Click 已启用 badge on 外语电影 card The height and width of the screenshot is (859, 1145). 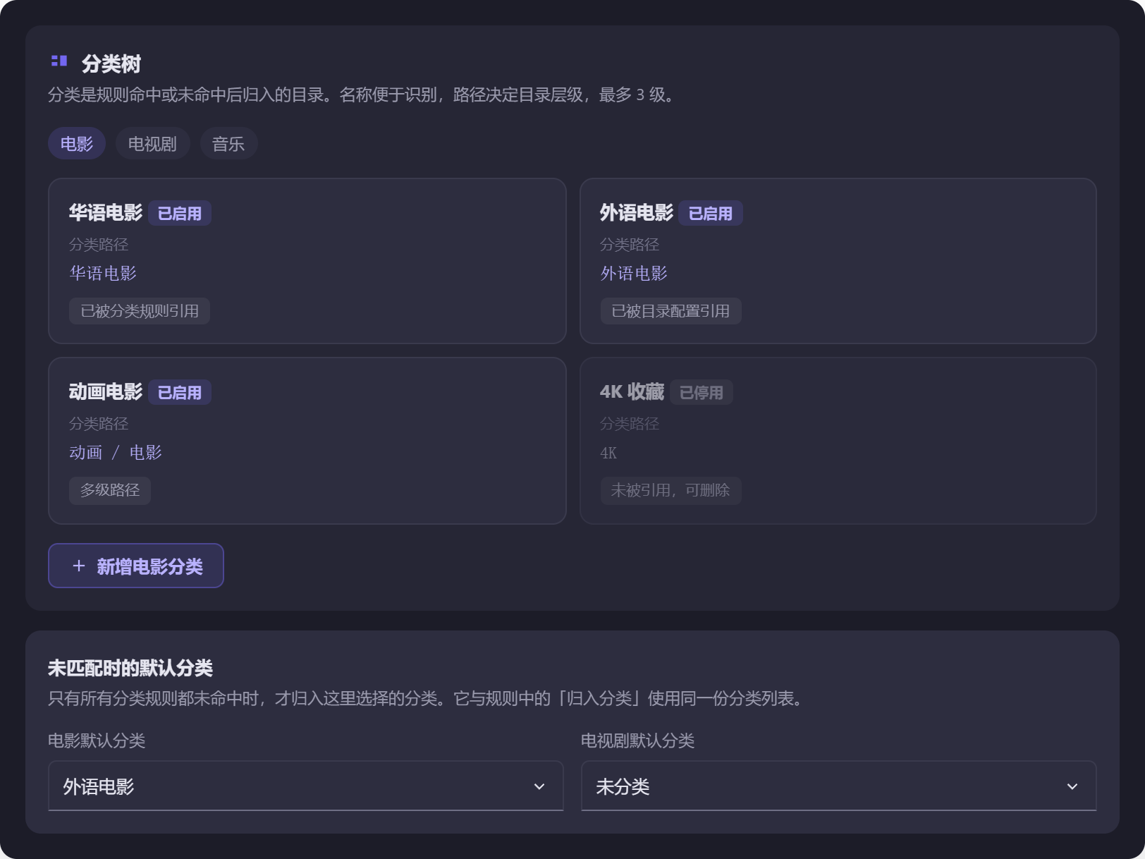coord(711,213)
